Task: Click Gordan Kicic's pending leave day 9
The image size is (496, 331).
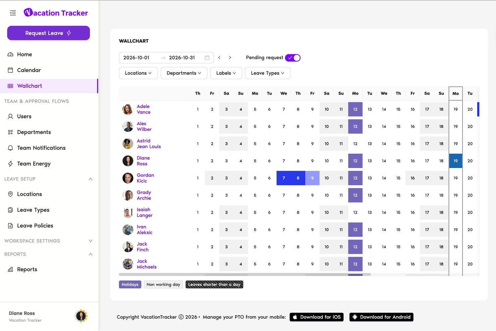Action: click(312, 178)
